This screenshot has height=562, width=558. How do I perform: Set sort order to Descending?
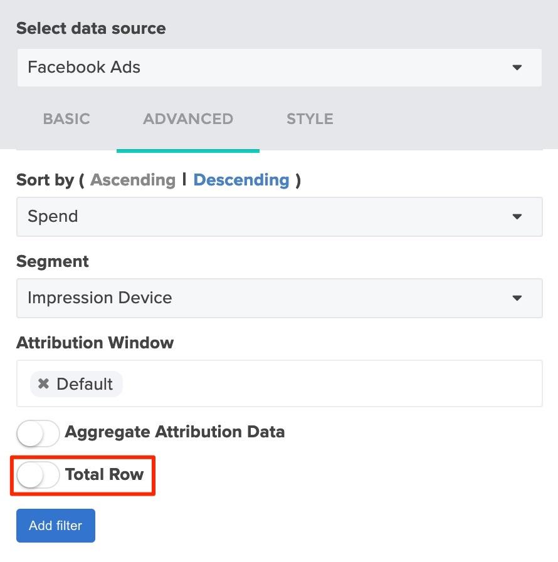point(241,180)
